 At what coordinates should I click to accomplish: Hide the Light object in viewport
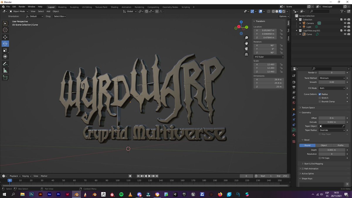tap(345, 27)
